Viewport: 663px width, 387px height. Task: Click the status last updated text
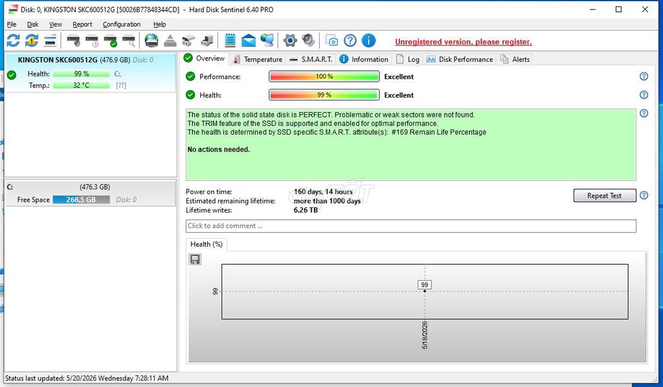(87, 378)
